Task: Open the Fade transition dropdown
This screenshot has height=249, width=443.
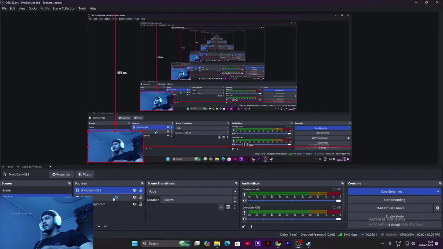Action: click(x=193, y=192)
